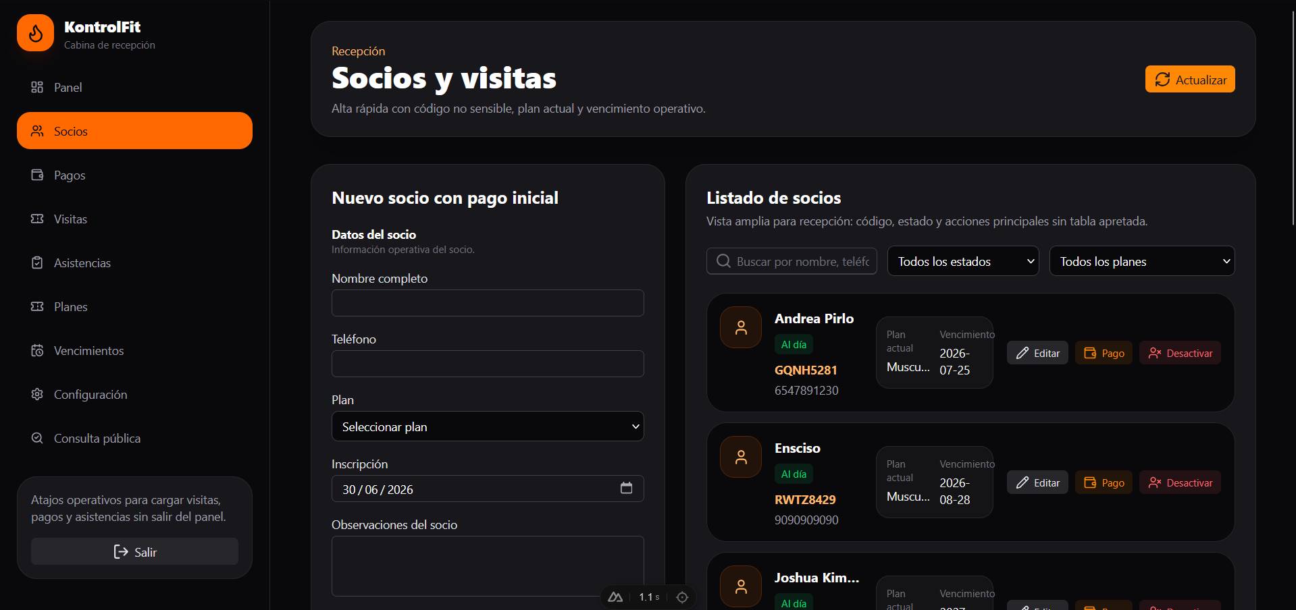Click Andrea Pirlo's Al día status badge

(794, 344)
